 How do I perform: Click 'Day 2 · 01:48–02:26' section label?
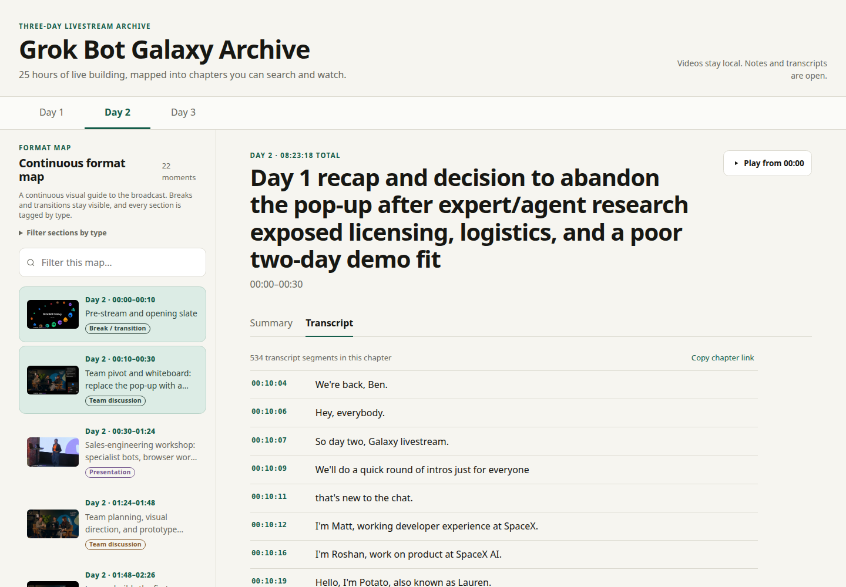pyautogui.click(x=120, y=575)
